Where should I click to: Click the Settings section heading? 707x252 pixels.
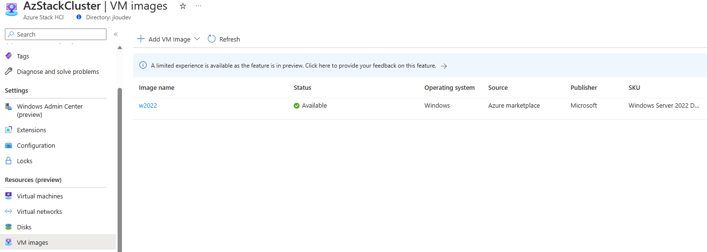[16, 91]
